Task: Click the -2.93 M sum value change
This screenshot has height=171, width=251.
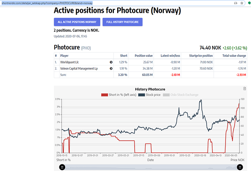Action: (x=241, y=75)
